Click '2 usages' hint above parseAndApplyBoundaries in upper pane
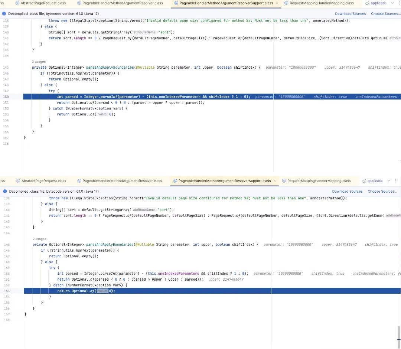Viewport: 401px width, 349px height. pyautogui.click(x=39, y=61)
